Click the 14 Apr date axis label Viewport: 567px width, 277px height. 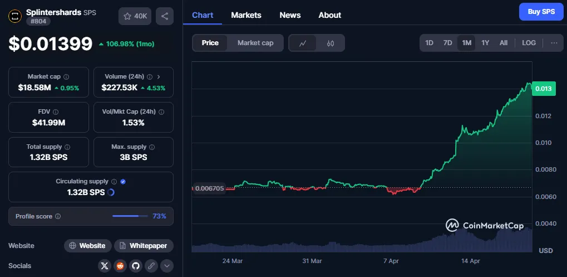point(470,261)
